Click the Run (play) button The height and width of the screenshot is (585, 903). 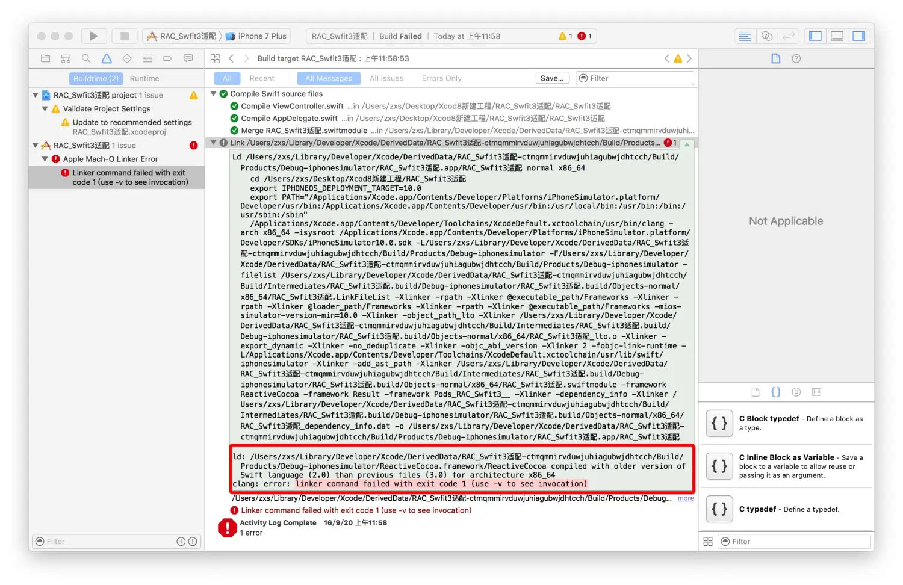click(x=93, y=36)
